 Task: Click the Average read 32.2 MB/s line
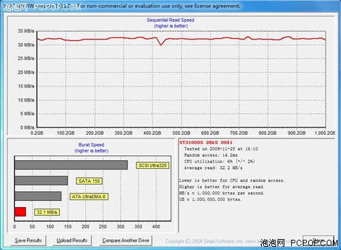pos(213,168)
